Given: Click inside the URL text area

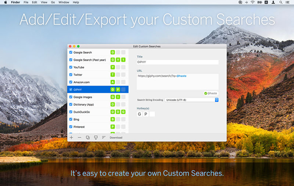Looking at the screenshot, I should click(x=177, y=81).
